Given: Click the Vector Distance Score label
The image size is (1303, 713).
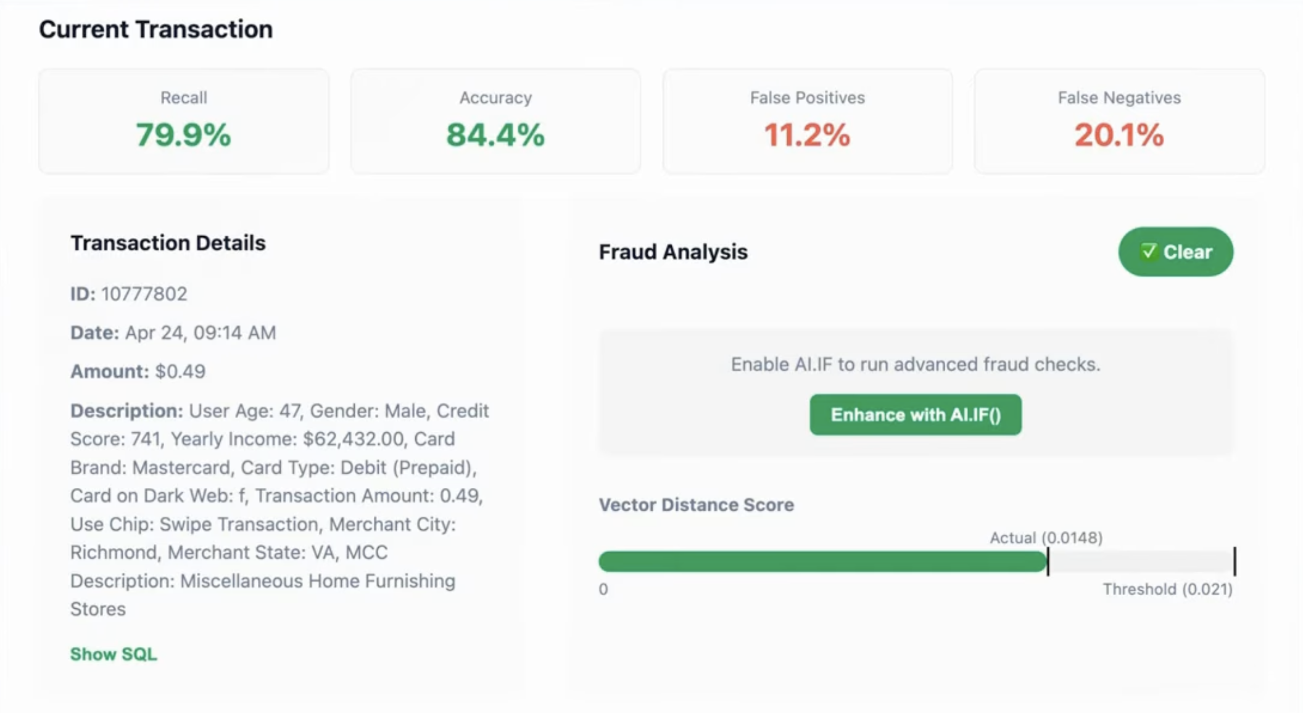Looking at the screenshot, I should pyautogui.click(x=696, y=505).
